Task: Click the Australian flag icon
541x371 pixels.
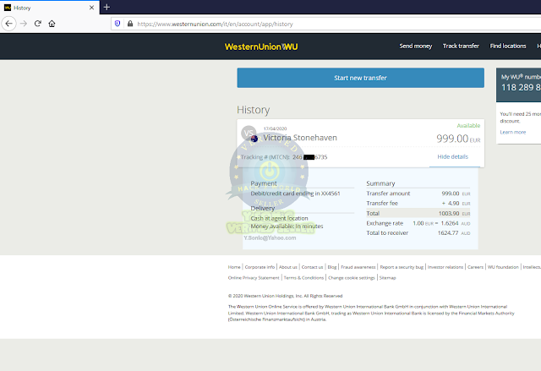Action: (254, 139)
